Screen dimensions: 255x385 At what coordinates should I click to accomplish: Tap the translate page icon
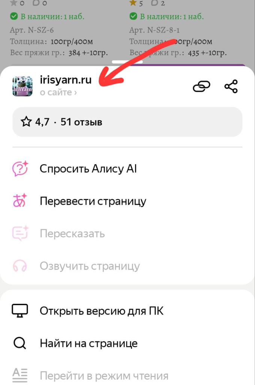(x=19, y=201)
